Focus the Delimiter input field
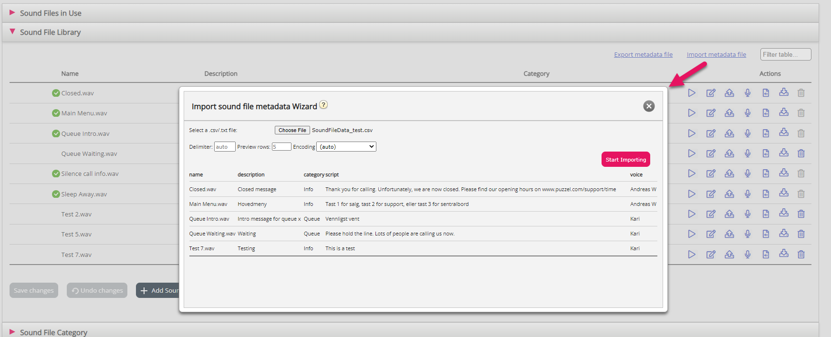831x337 pixels. click(224, 147)
